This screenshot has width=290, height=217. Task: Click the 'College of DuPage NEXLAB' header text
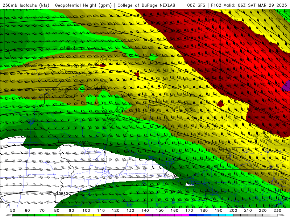click(x=146, y=5)
